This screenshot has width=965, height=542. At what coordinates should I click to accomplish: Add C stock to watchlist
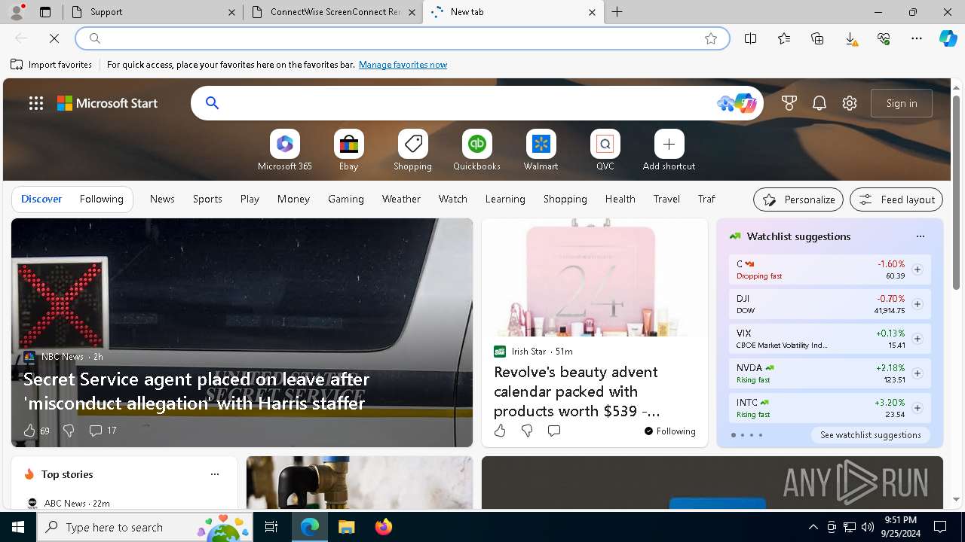click(917, 269)
